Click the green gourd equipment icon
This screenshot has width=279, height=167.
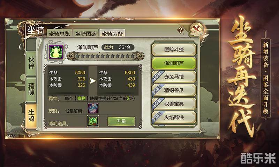pyautogui.click(x=56, y=52)
